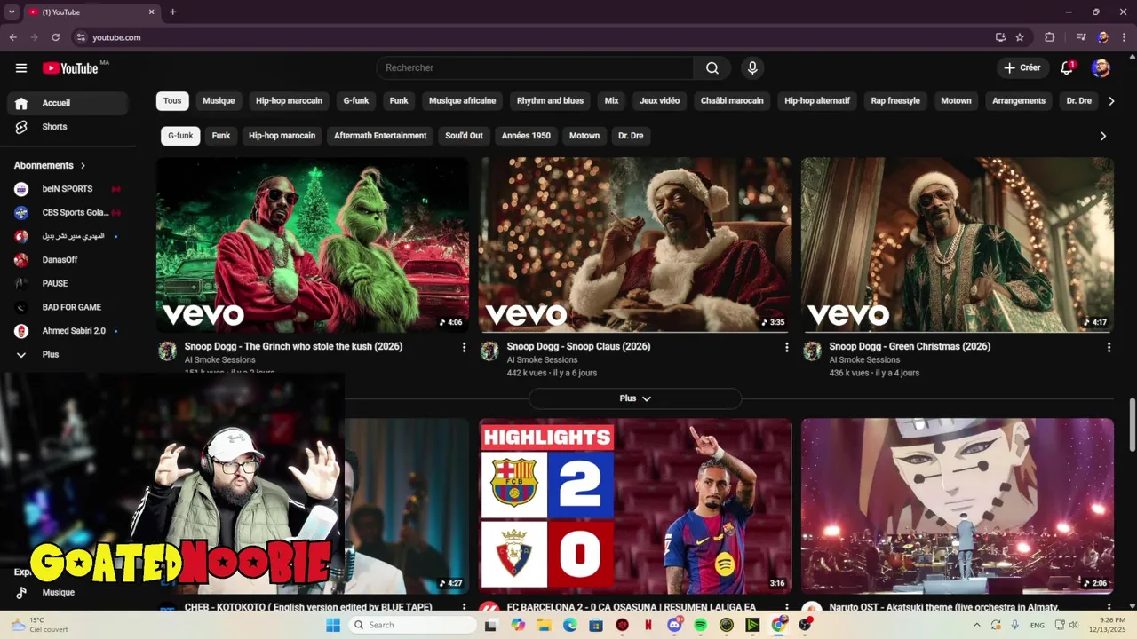Viewport: 1137px width, 639px height.
Task: Click the taskbar Search box
Action: [x=411, y=625]
